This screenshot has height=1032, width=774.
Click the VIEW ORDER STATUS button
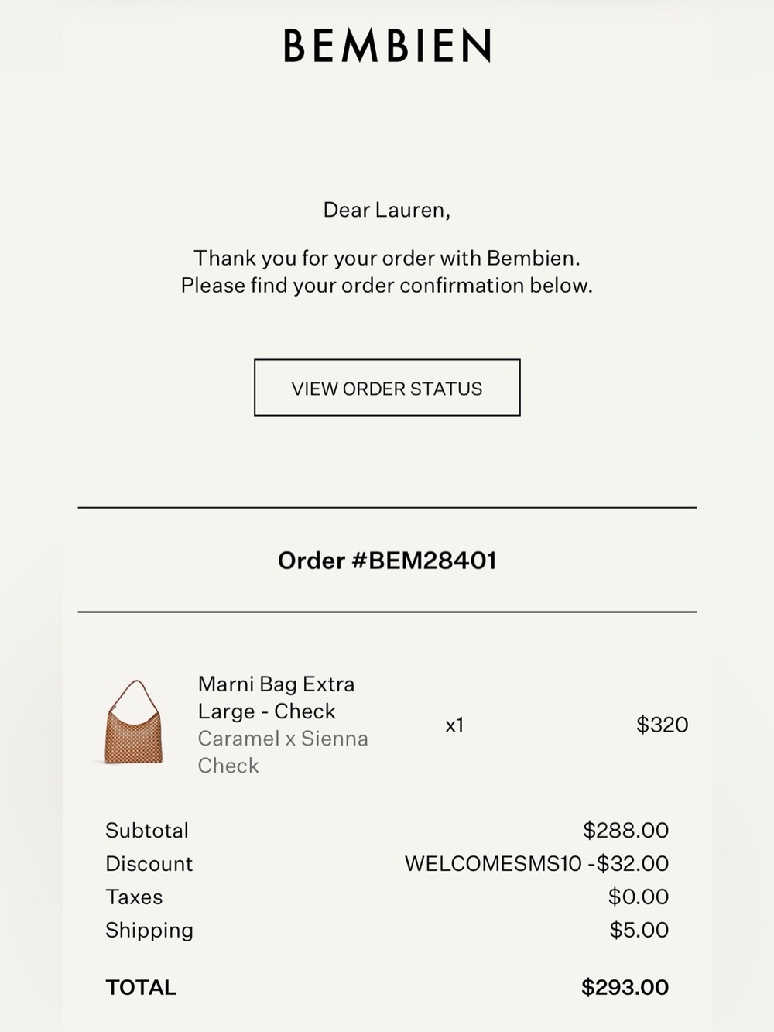point(387,388)
